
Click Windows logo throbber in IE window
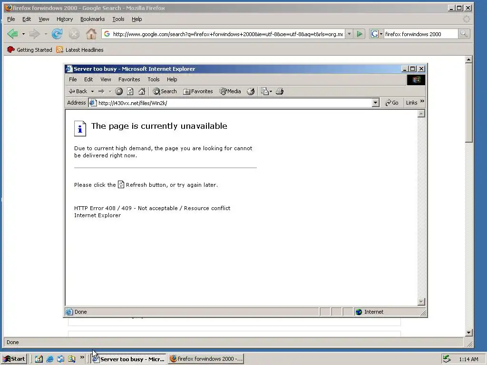click(416, 80)
